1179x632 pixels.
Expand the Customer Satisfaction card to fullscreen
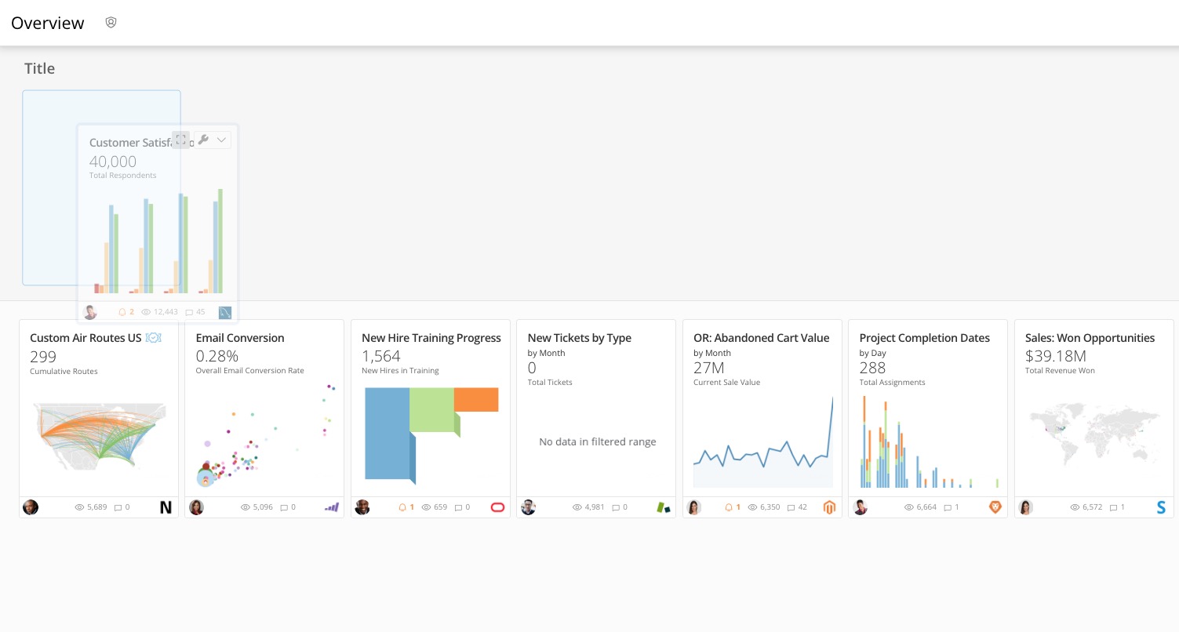[x=181, y=140]
